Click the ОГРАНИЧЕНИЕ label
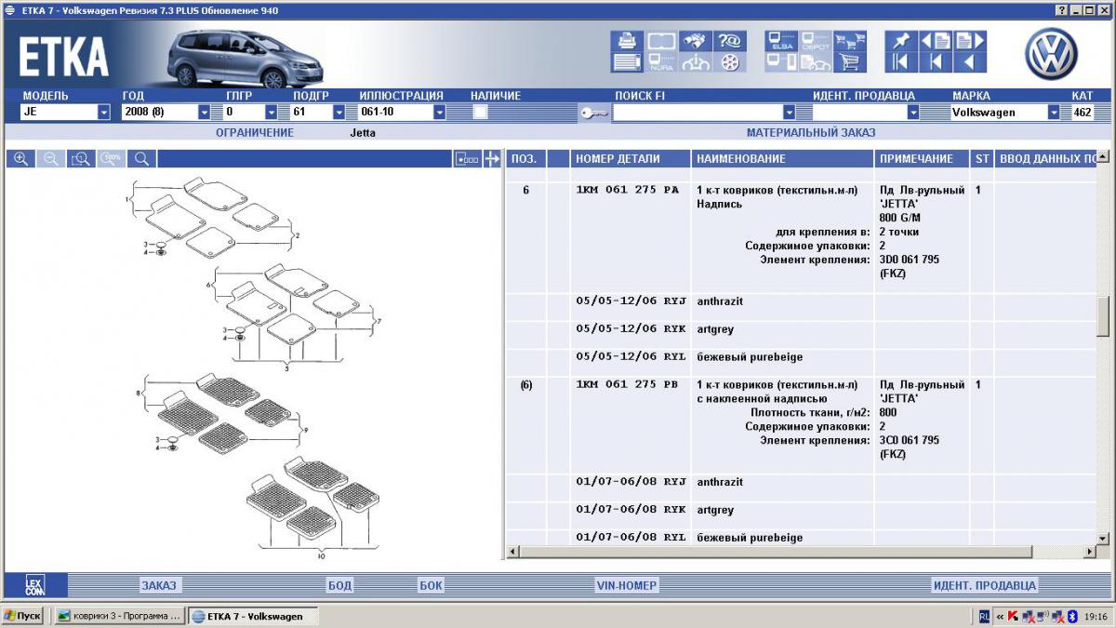The image size is (1116, 628). point(255,133)
